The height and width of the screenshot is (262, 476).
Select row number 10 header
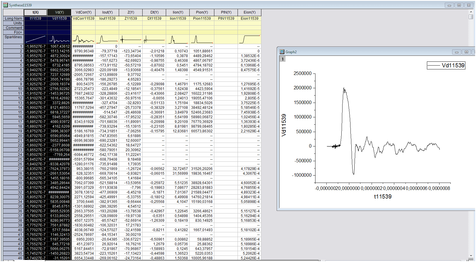(14, 89)
